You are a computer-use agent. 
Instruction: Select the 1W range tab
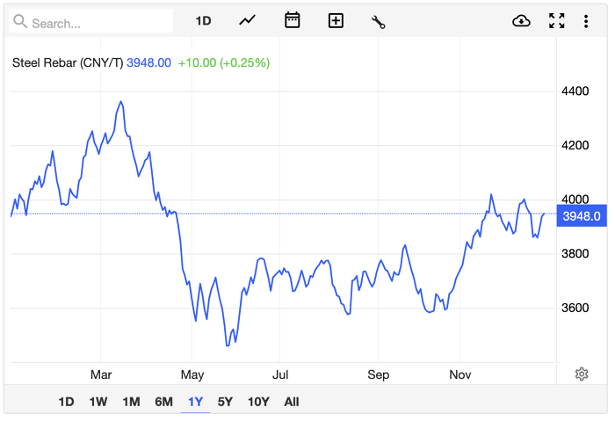click(x=98, y=402)
